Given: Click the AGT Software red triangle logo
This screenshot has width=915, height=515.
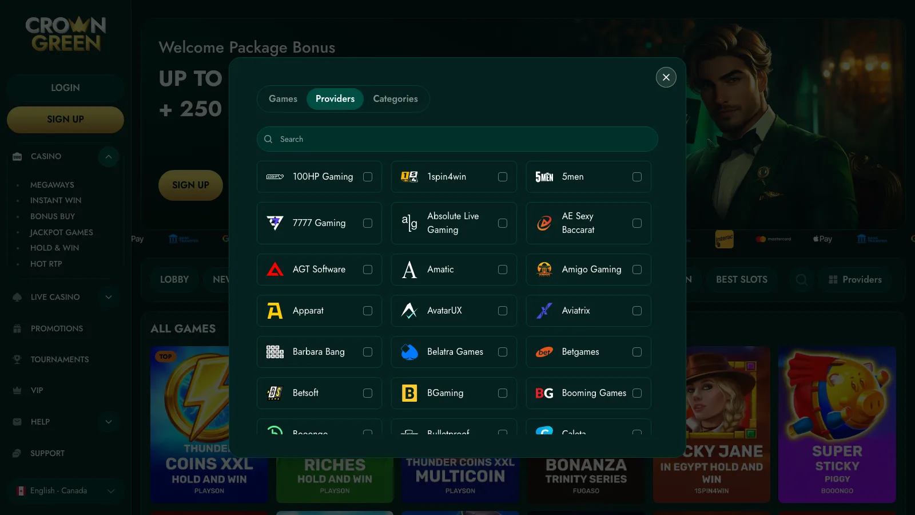Looking at the screenshot, I should pyautogui.click(x=275, y=270).
